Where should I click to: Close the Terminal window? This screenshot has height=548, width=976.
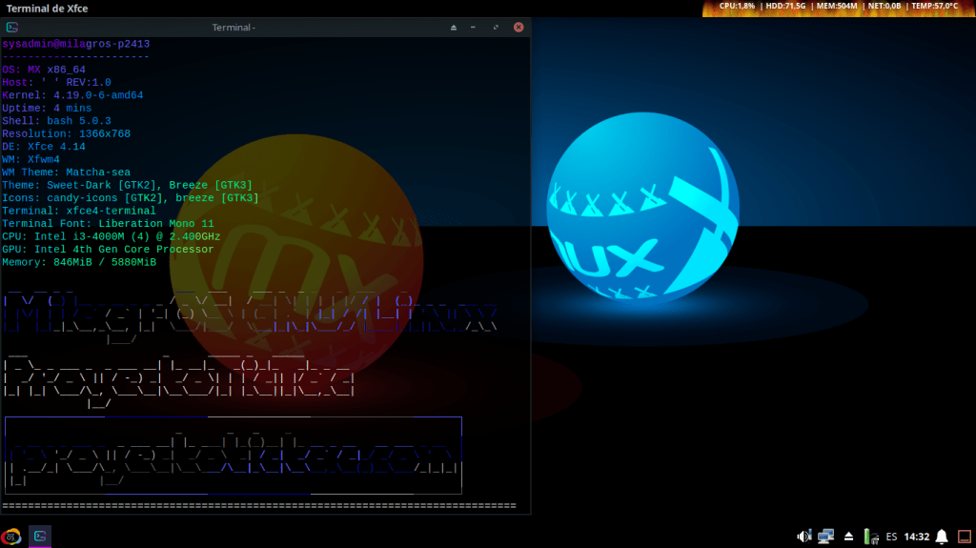coord(518,28)
